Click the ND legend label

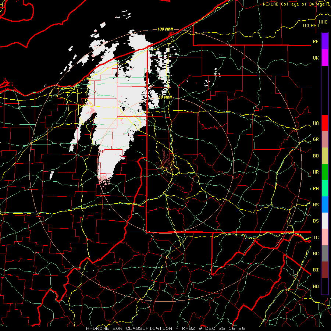(x=316, y=286)
